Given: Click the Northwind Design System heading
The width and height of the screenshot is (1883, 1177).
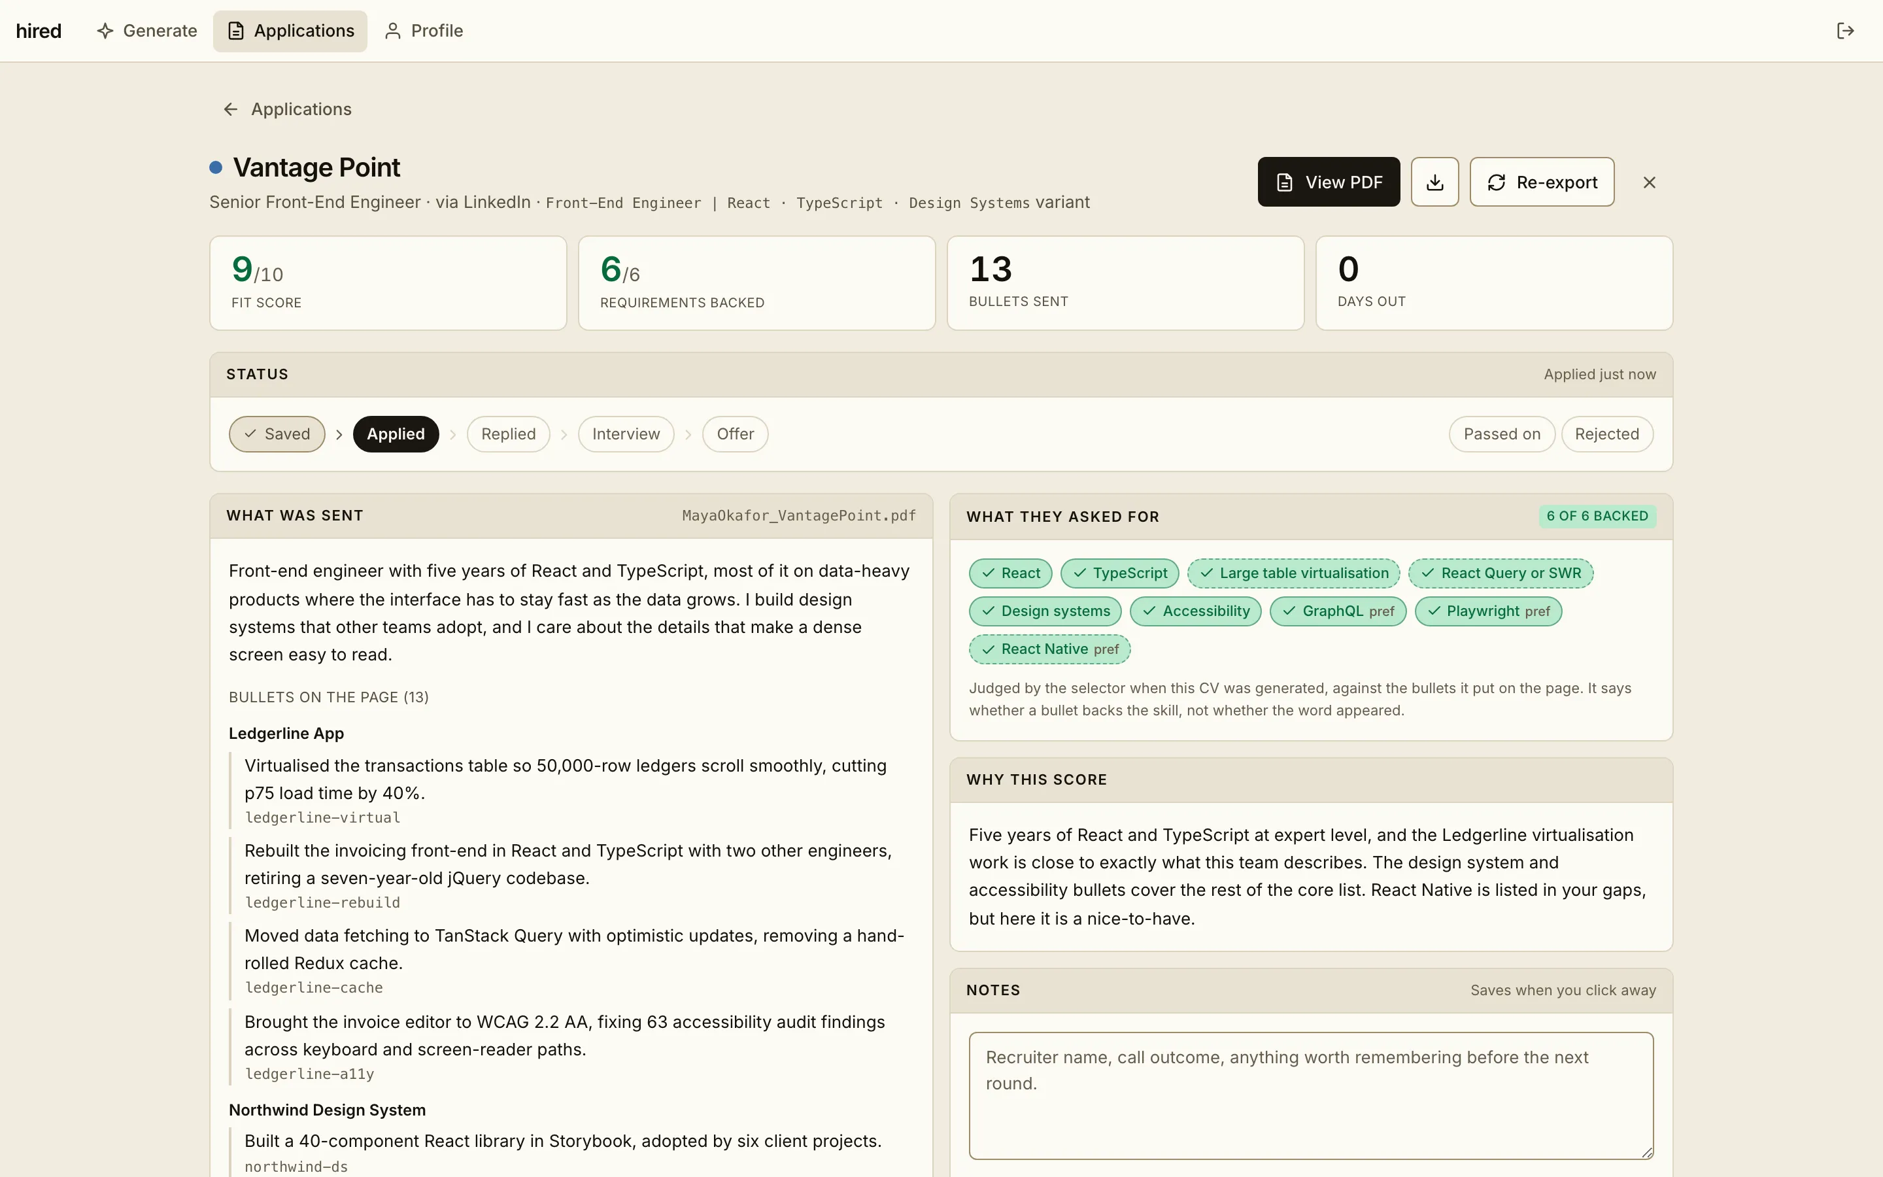Looking at the screenshot, I should [x=327, y=1110].
